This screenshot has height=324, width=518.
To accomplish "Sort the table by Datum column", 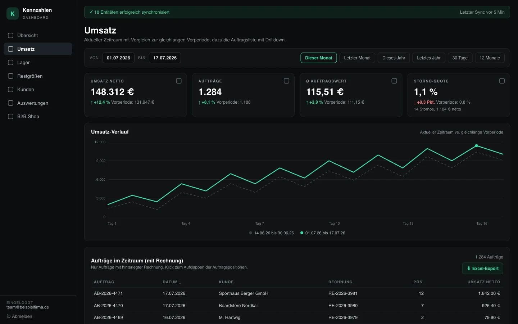I will point(172,282).
